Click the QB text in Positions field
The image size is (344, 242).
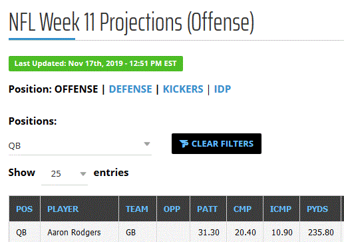15,146
